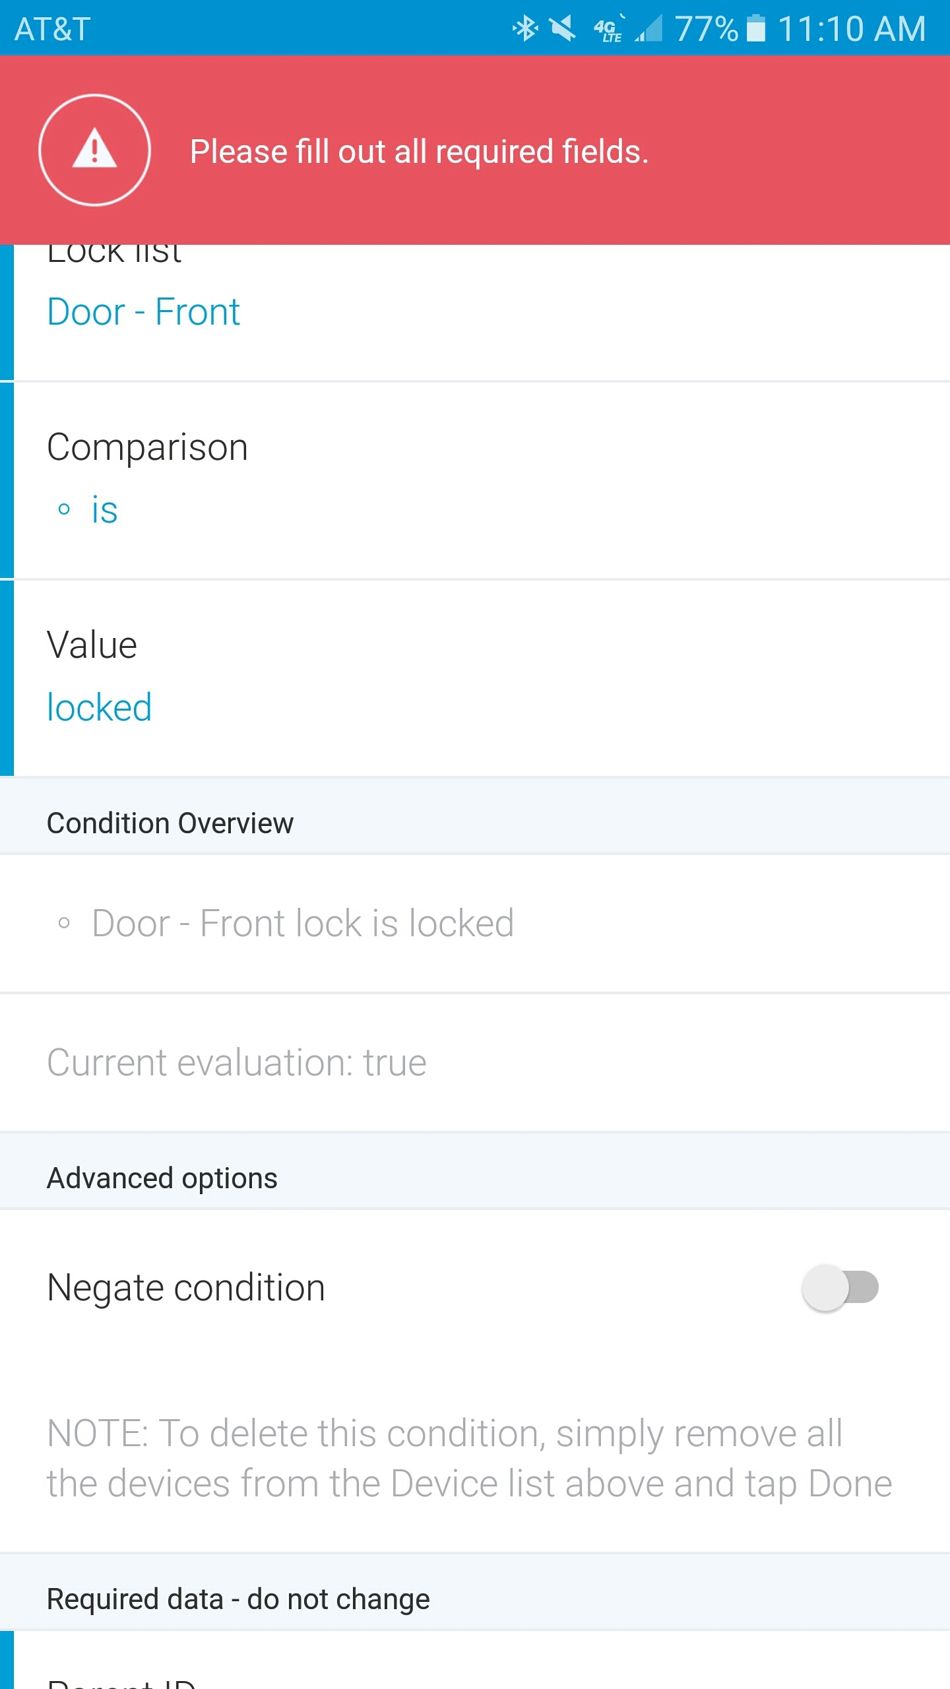Tap the delete condition NOTE text
The image size is (950, 1689).
[469, 1459]
